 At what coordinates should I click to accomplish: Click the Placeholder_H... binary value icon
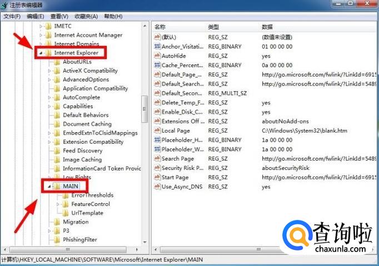[157, 139]
